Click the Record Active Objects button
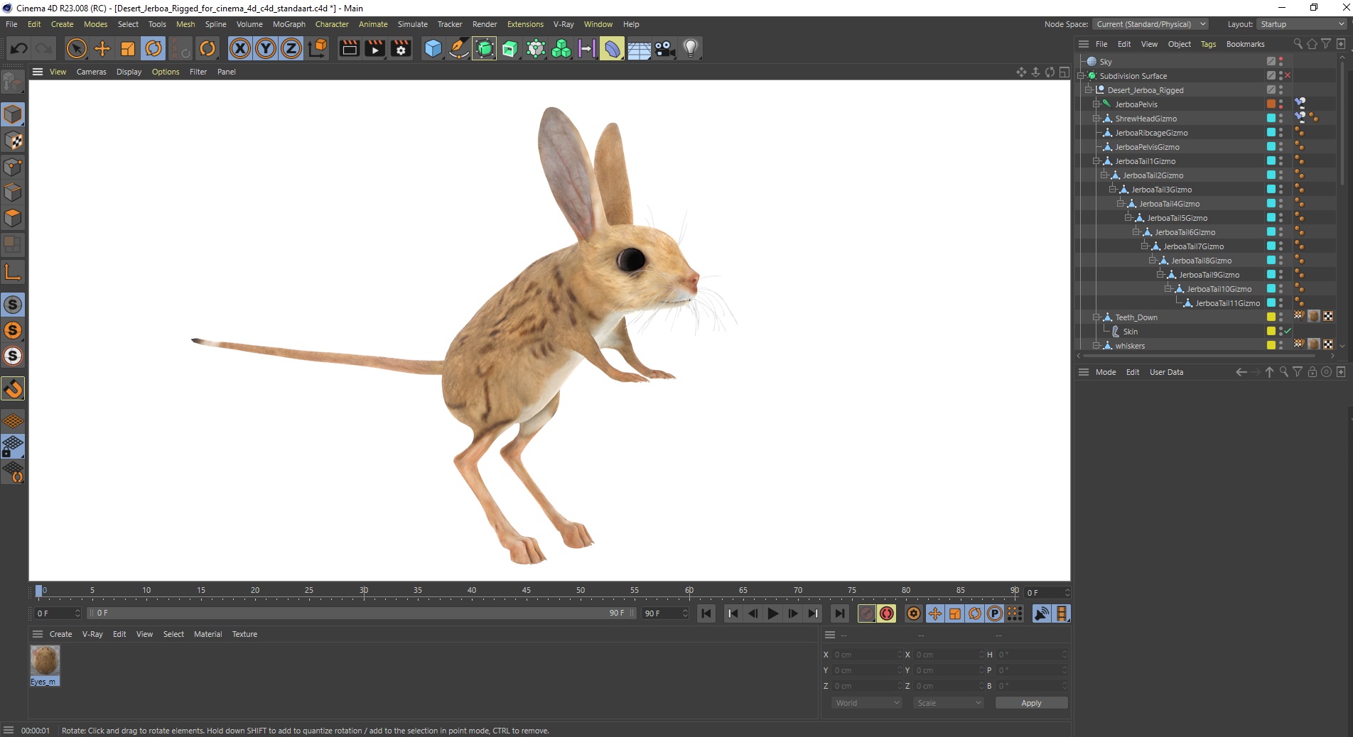Viewport: 1353px width, 737px height. click(x=867, y=613)
